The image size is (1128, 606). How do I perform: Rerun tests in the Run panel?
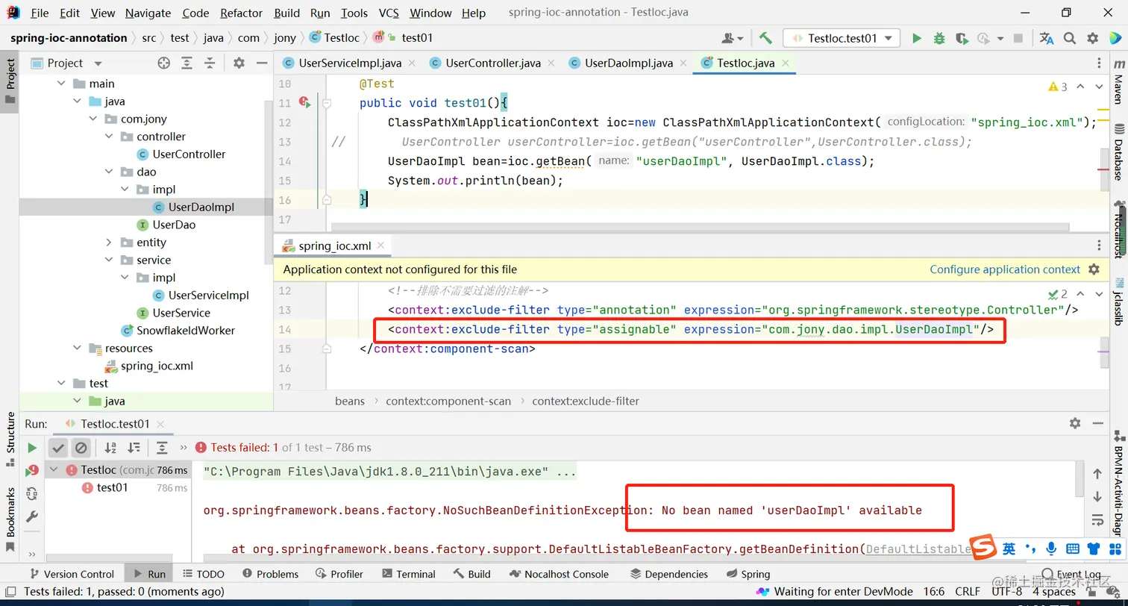(x=32, y=448)
